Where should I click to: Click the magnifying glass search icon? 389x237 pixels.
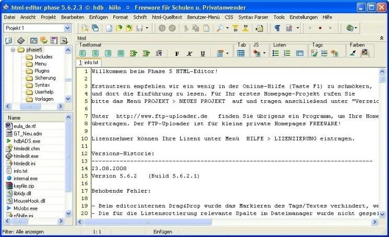click(x=220, y=28)
